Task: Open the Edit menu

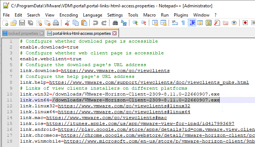Action: tap(18, 15)
